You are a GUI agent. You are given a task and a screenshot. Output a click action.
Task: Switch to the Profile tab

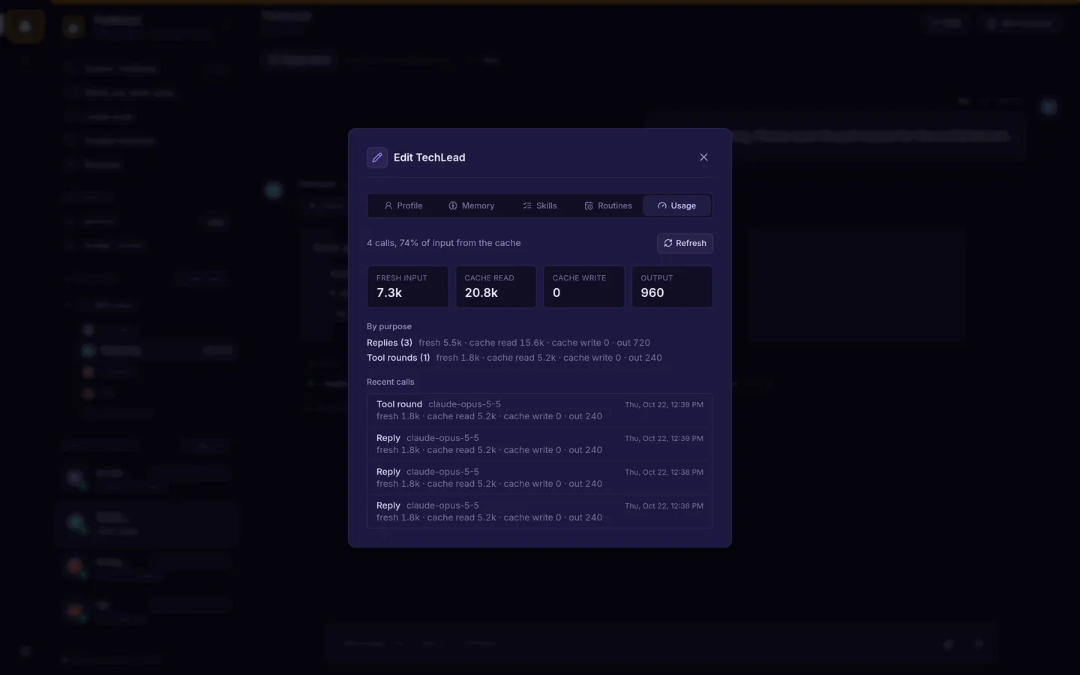pos(403,205)
